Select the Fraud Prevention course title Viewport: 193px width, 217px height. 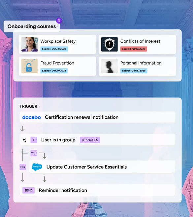coord(57,63)
